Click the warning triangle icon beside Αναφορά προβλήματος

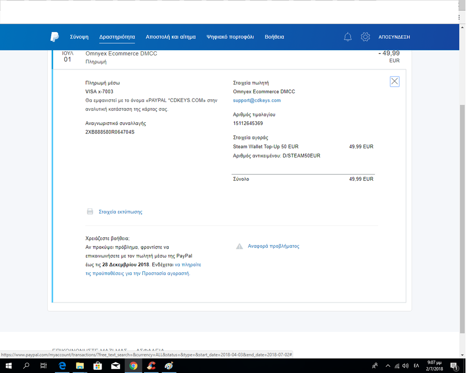point(239,247)
